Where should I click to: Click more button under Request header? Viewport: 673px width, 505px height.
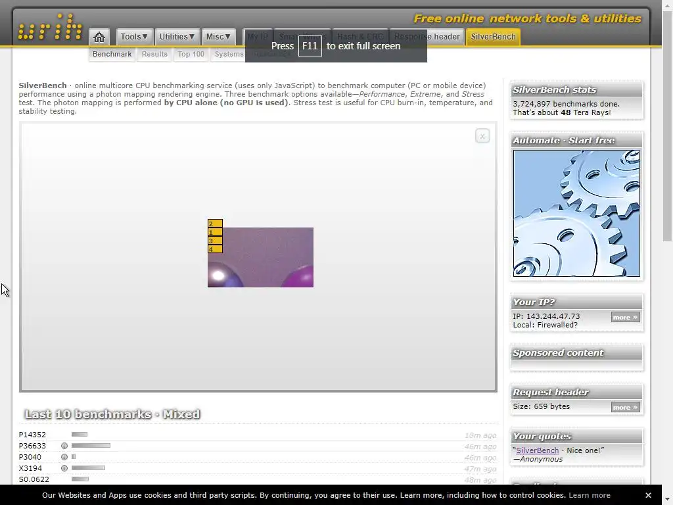coord(626,407)
